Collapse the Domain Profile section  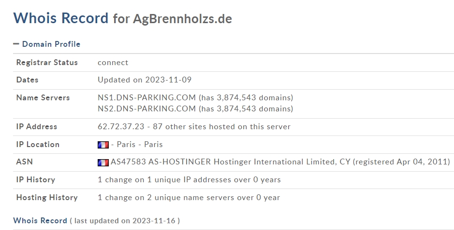click(46, 44)
